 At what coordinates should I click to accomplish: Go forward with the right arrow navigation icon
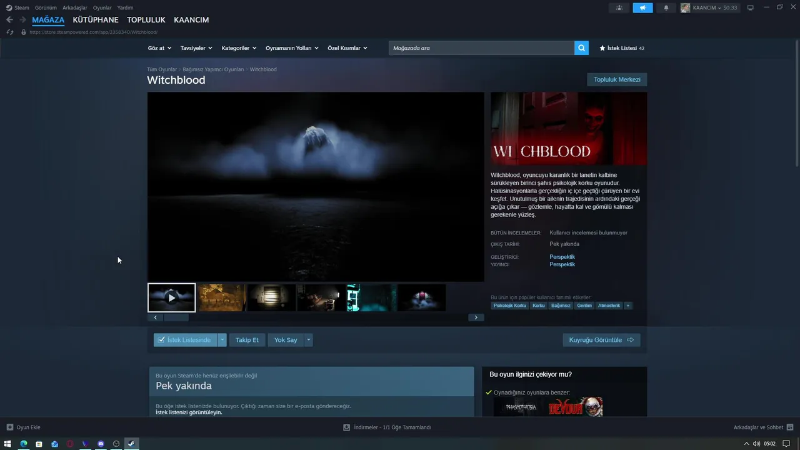click(23, 20)
